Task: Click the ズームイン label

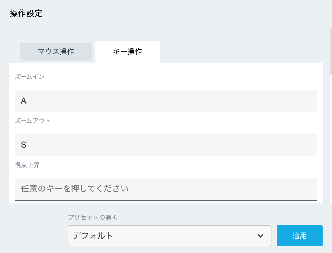Action: pyautogui.click(x=29, y=76)
